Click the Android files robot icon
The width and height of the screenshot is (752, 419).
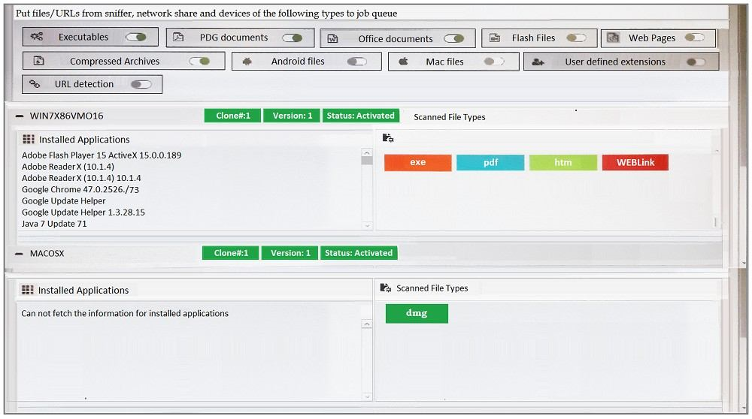247,62
